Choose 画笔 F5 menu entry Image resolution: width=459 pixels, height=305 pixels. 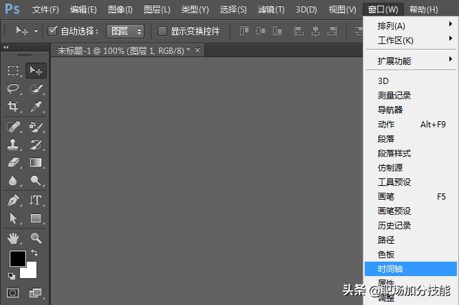pos(410,196)
